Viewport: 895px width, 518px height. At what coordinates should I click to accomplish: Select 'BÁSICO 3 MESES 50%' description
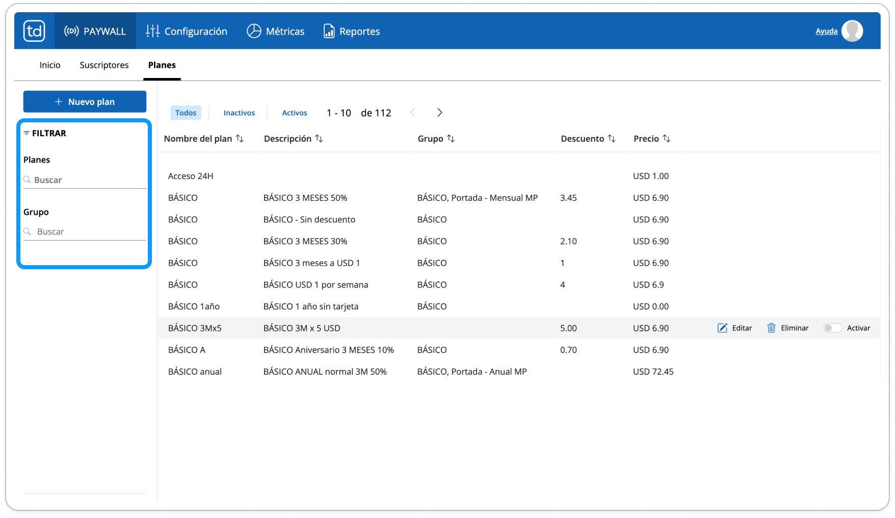[x=305, y=198]
